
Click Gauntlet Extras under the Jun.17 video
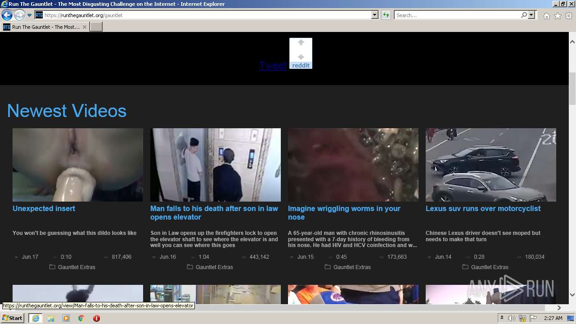[x=76, y=267]
